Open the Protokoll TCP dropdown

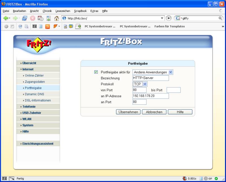pyautogui.click(x=140, y=84)
